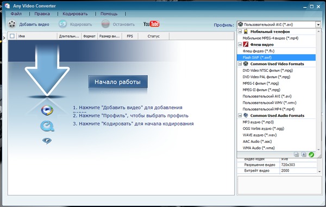Collapse the Мобильный телефон group
326x207 pixels.
coord(240,32)
